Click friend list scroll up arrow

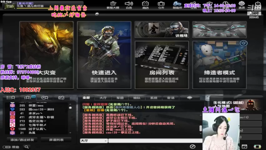click(x=70, y=104)
